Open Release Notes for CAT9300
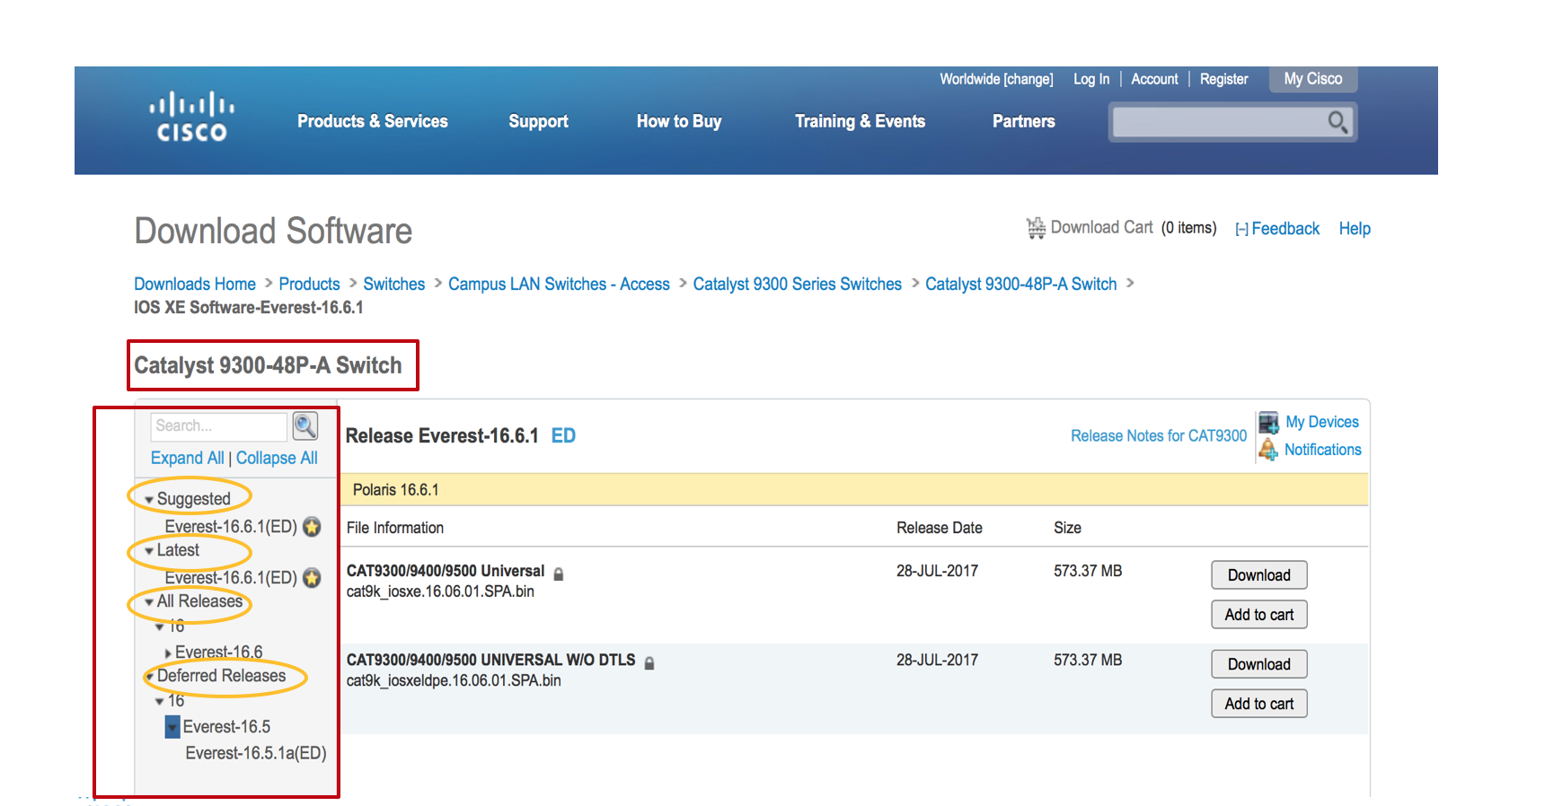Screen dimensions: 1545x806 coord(1159,436)
